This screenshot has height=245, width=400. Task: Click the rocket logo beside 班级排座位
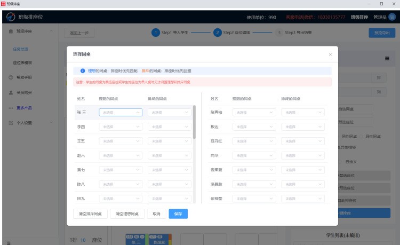click(x=10, y=17)
